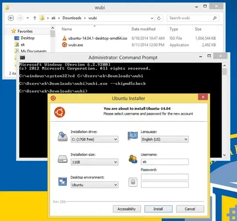
Task: Click the installation drive icon
Action: (63, 137)
